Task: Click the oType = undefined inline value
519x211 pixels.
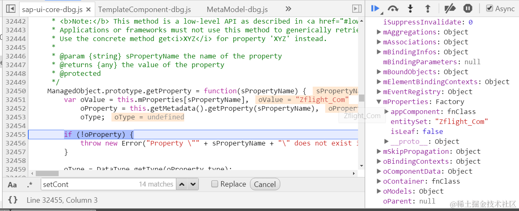Action: [148, 117]
